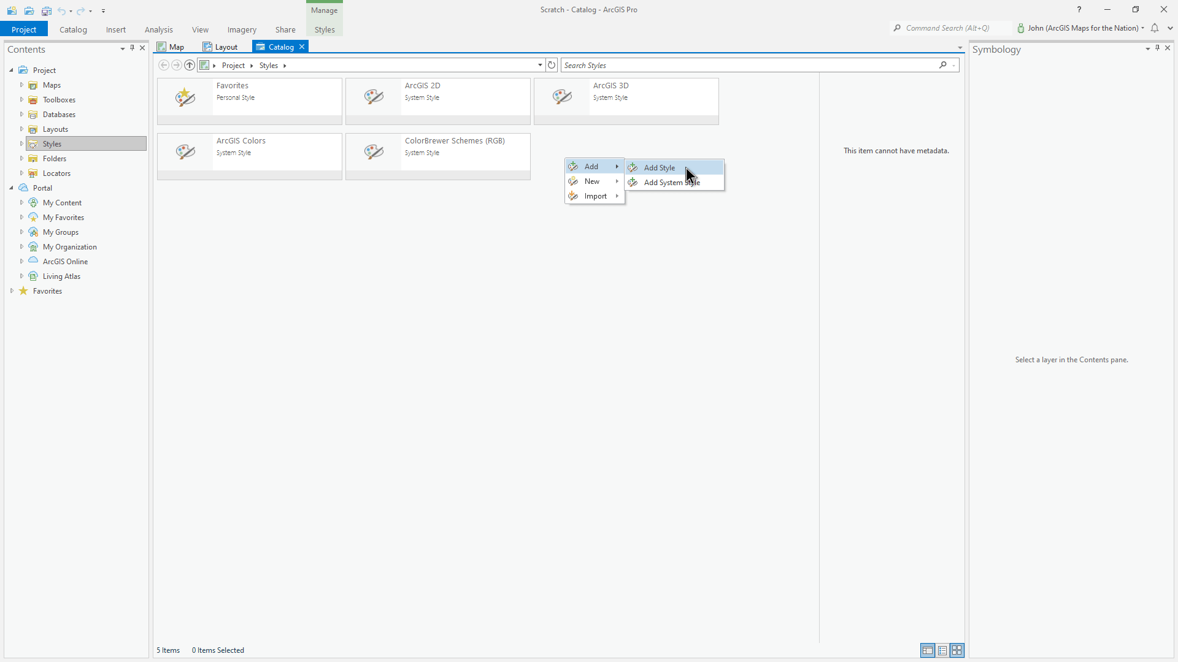Collapse the Portal tree node
This screenshot has width=1178, height=662.
click(x=11, y=188)
